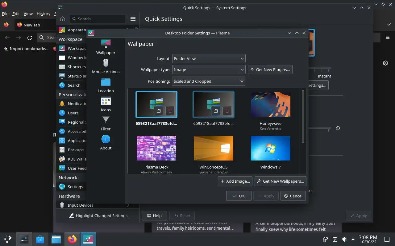Screen dimensions: 395x246
Task: Open containing folder of first 6593218aaf wallpaper
Action: (159, 111)
